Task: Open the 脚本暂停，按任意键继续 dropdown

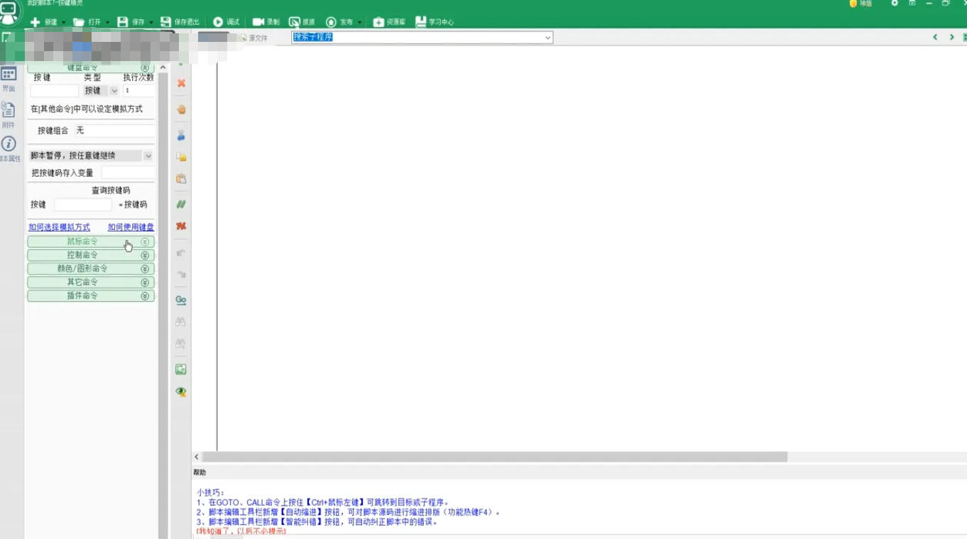Action: [148, 156]
